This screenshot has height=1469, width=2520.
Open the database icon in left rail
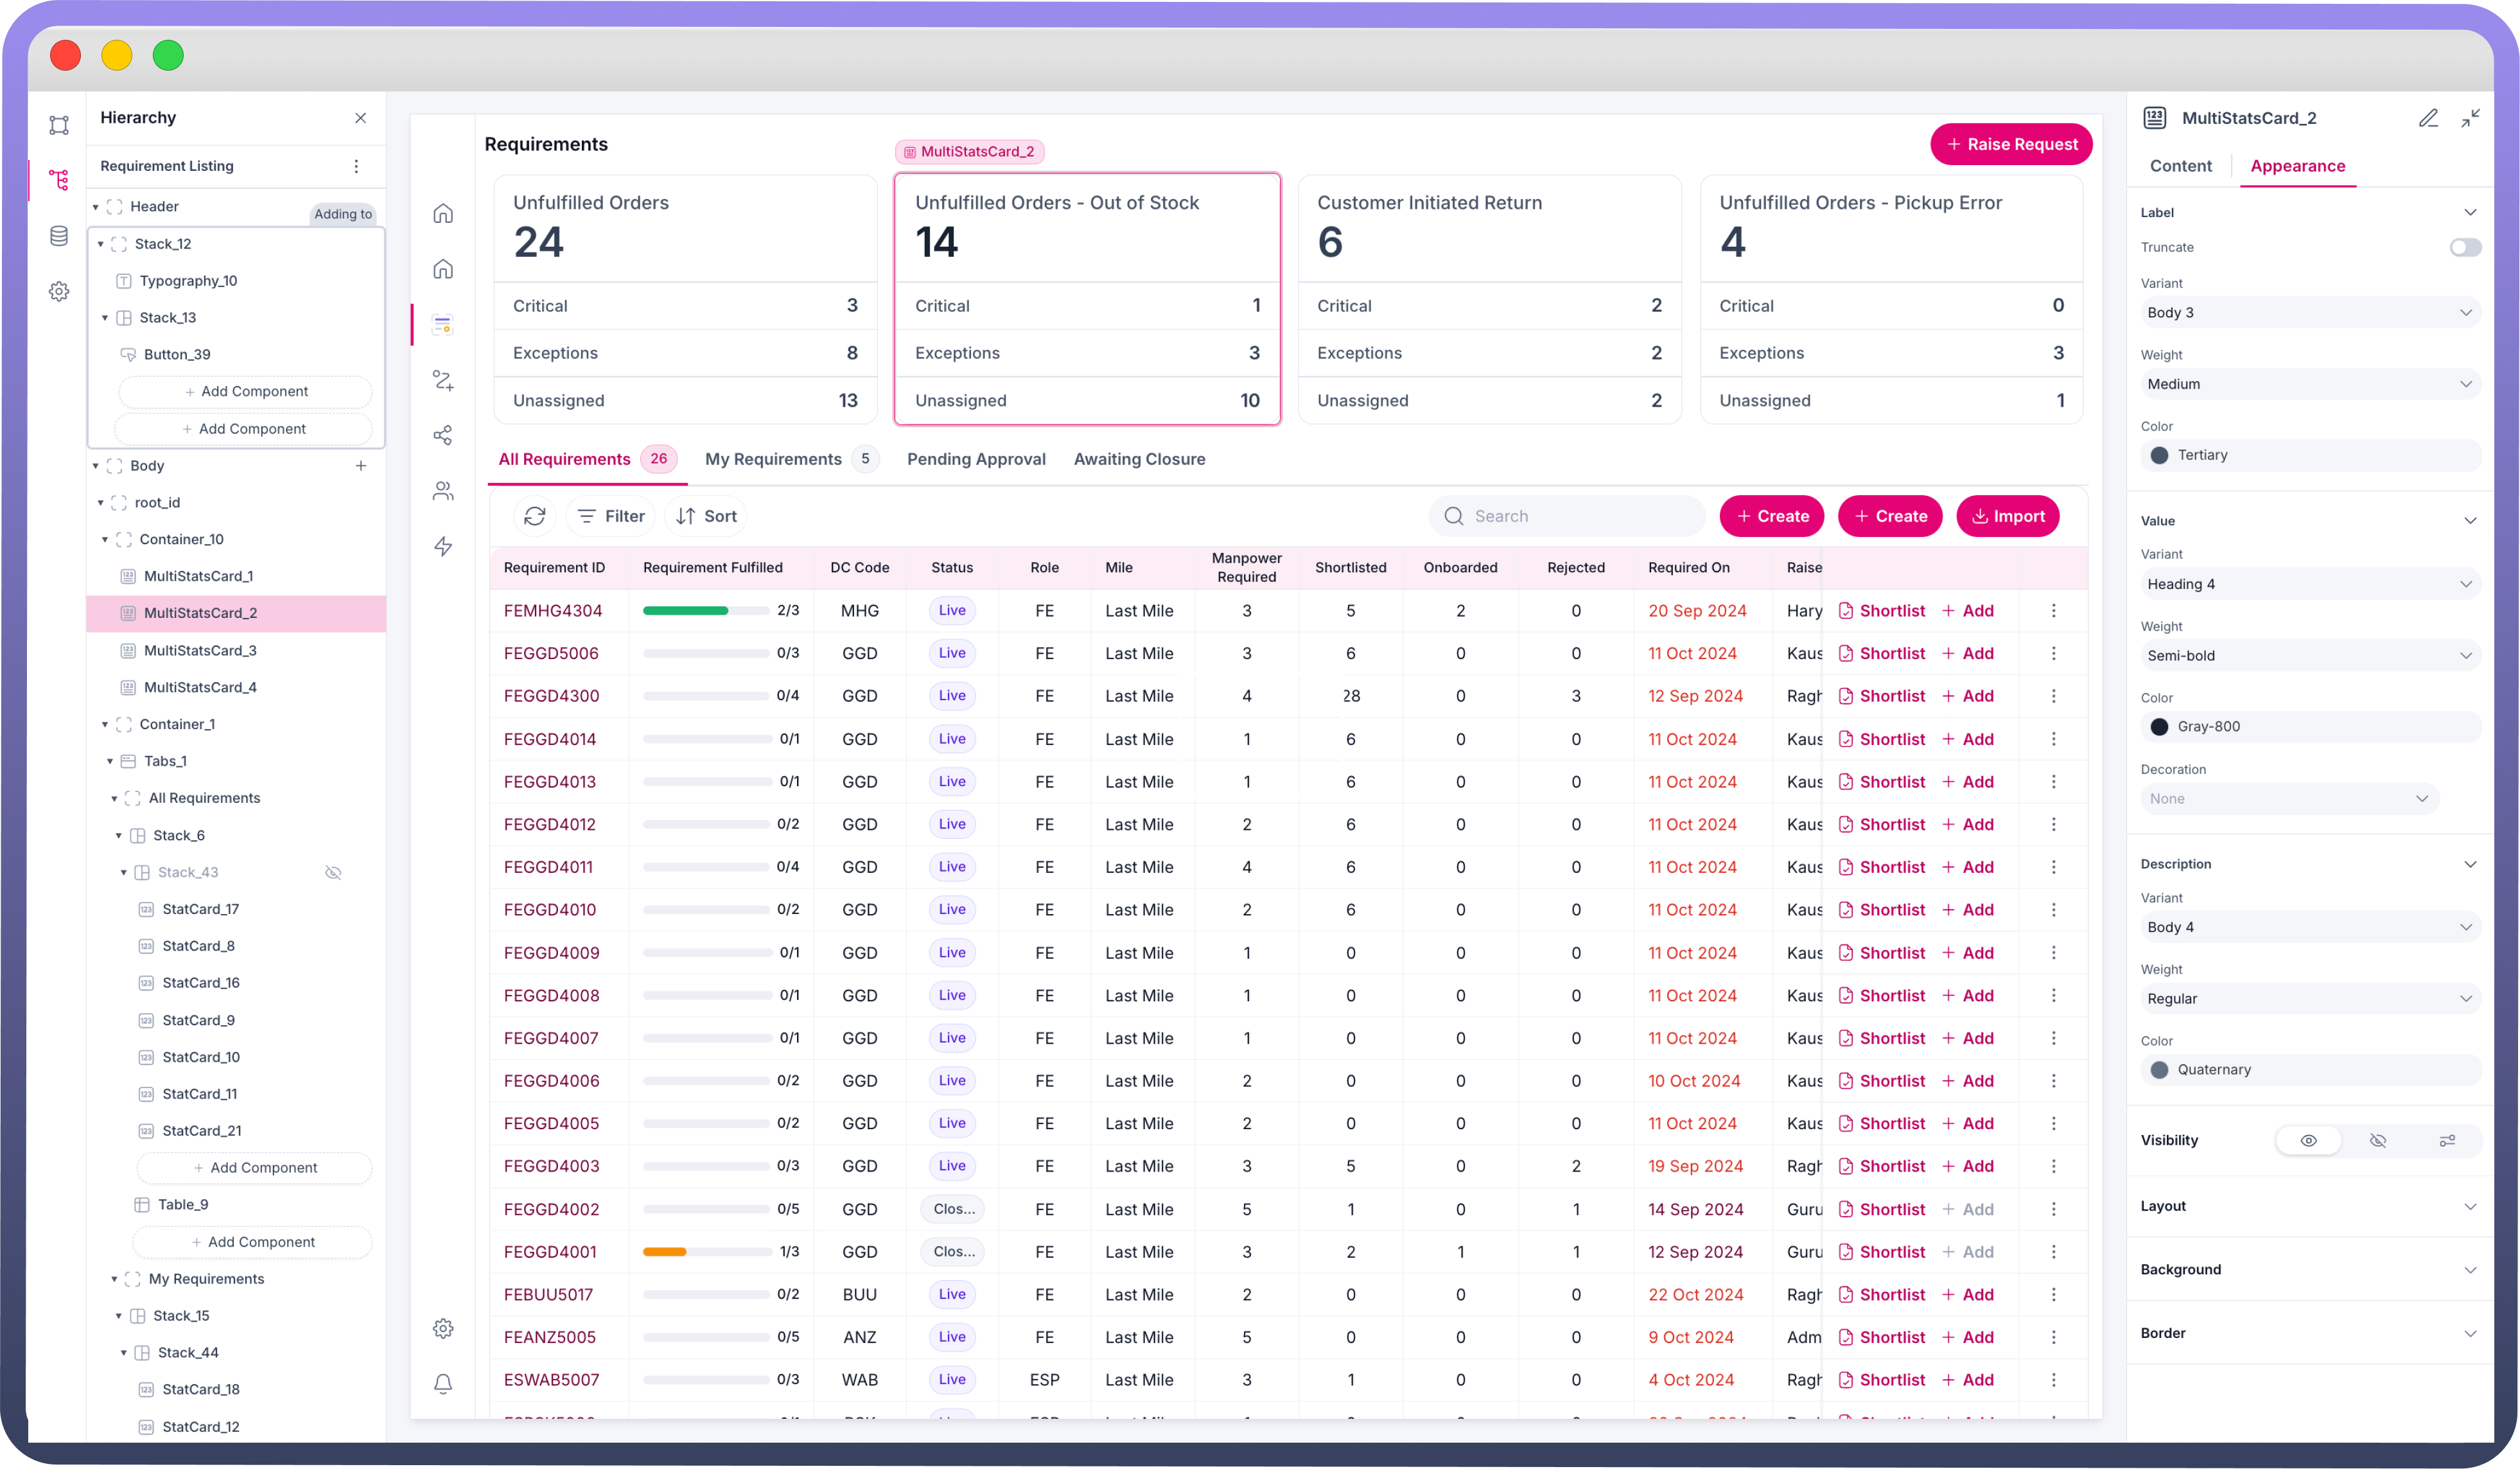click(59, 236)
